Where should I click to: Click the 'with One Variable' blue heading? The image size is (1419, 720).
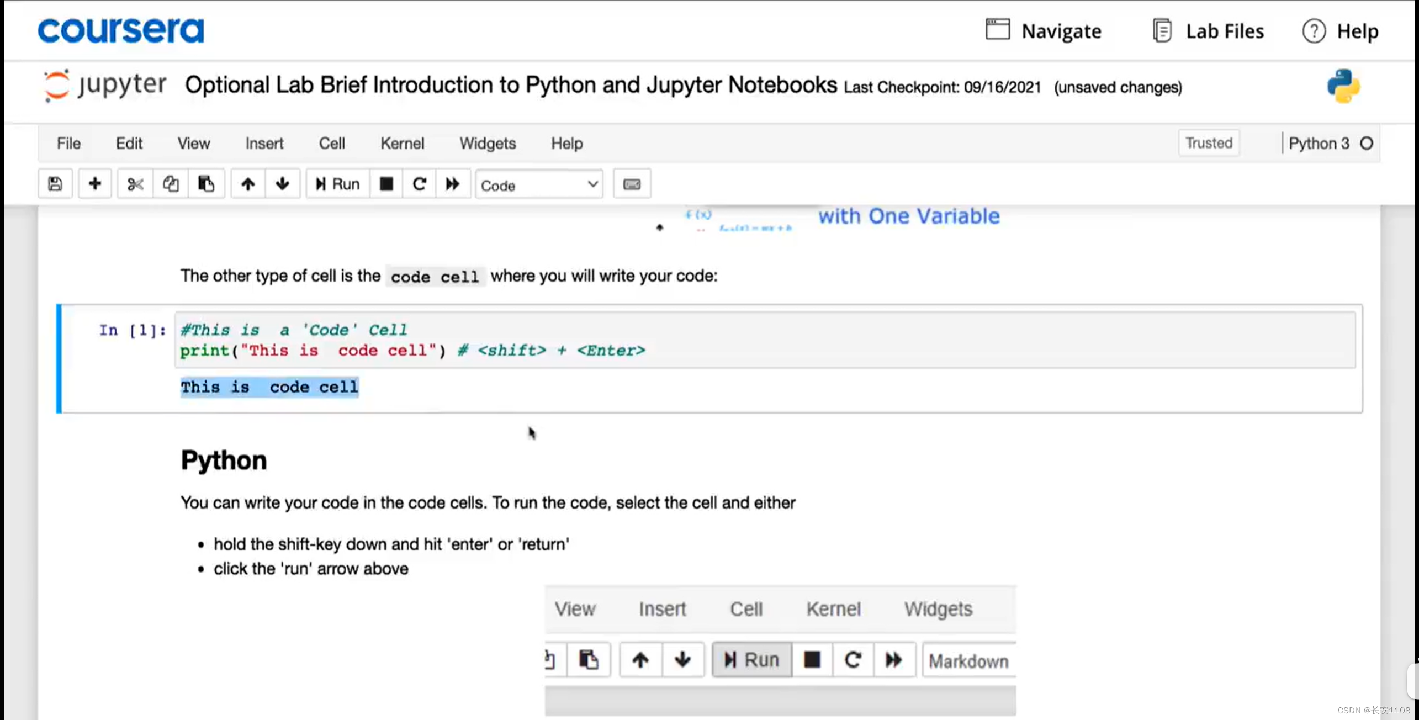909,216
